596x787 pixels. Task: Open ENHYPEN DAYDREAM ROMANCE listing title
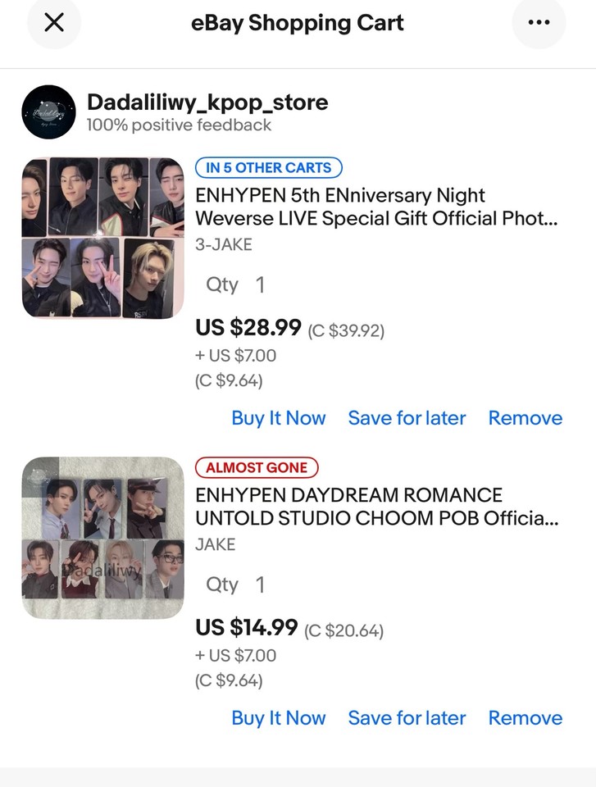(376, 507)
